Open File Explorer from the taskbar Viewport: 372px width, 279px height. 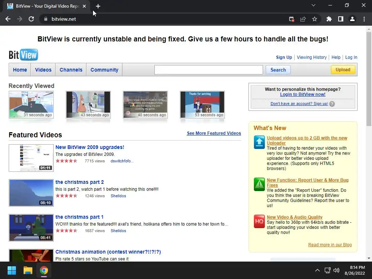pos(28,270)
